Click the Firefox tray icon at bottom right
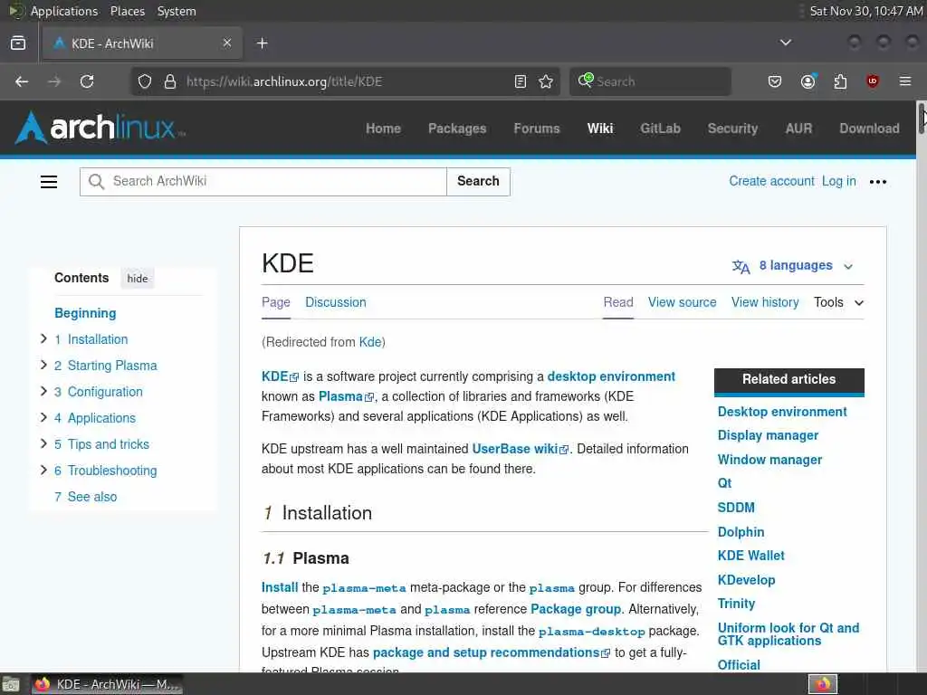Image resolution: width=927 pixels, height=695 pixels. pos(823,684)
